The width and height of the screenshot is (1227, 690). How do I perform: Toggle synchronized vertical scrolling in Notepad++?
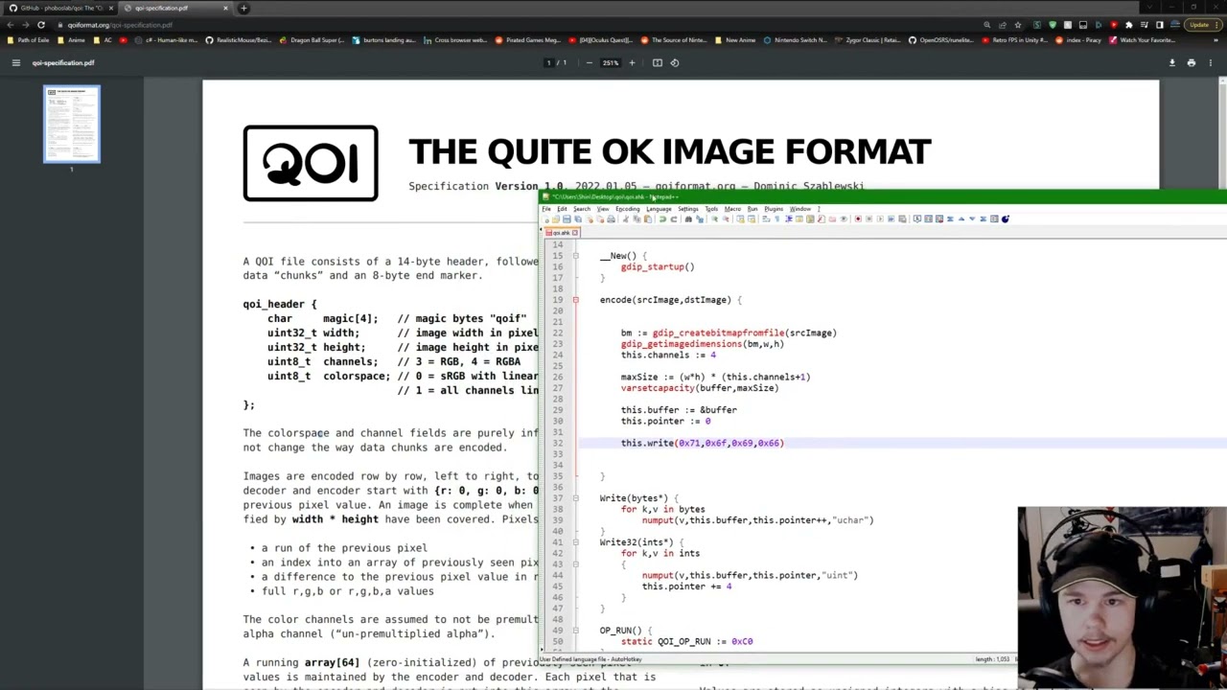click(740, 218)
